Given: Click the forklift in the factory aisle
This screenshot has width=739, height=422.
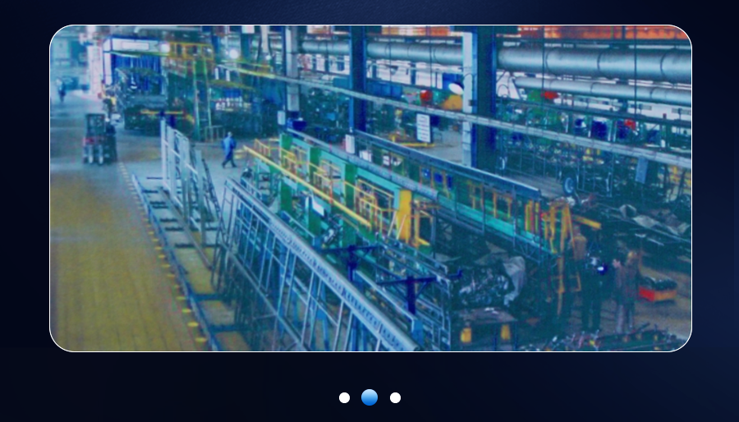Looking at the screenshot, I should click(99, 138).
